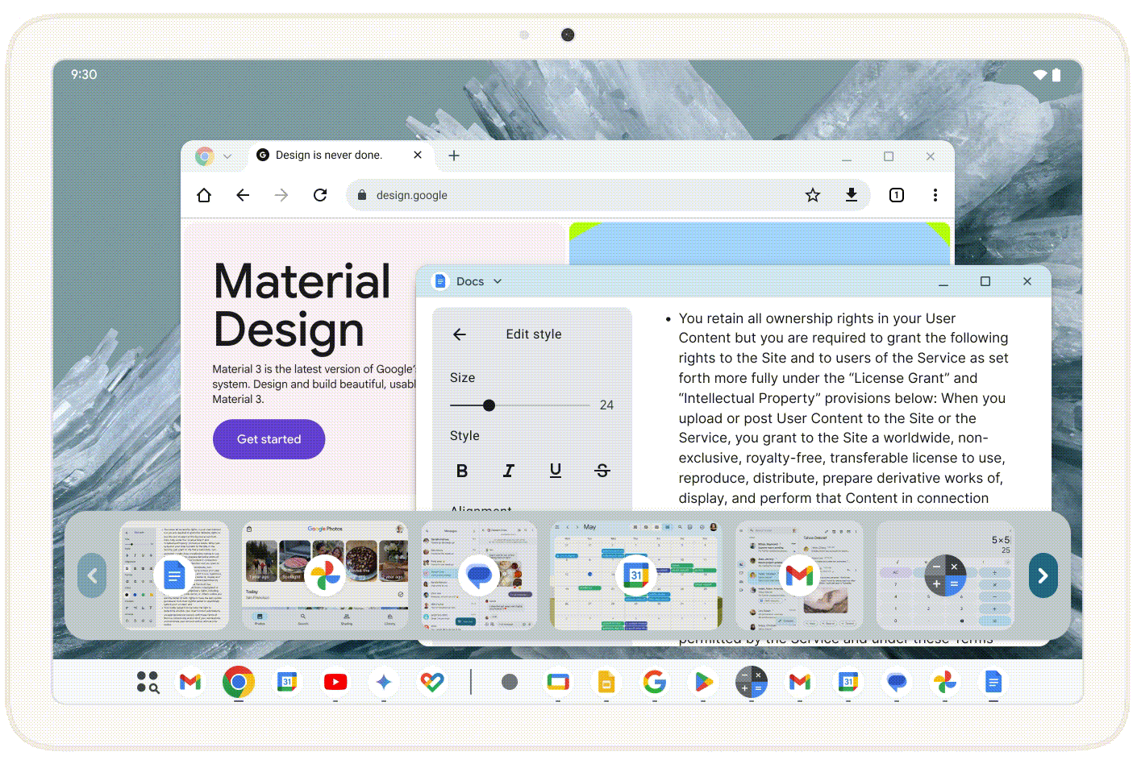Viewport: 1137px width, 760px height.
Task: Open Google TV icon in taskbar
Action: (x=558, y=683)
